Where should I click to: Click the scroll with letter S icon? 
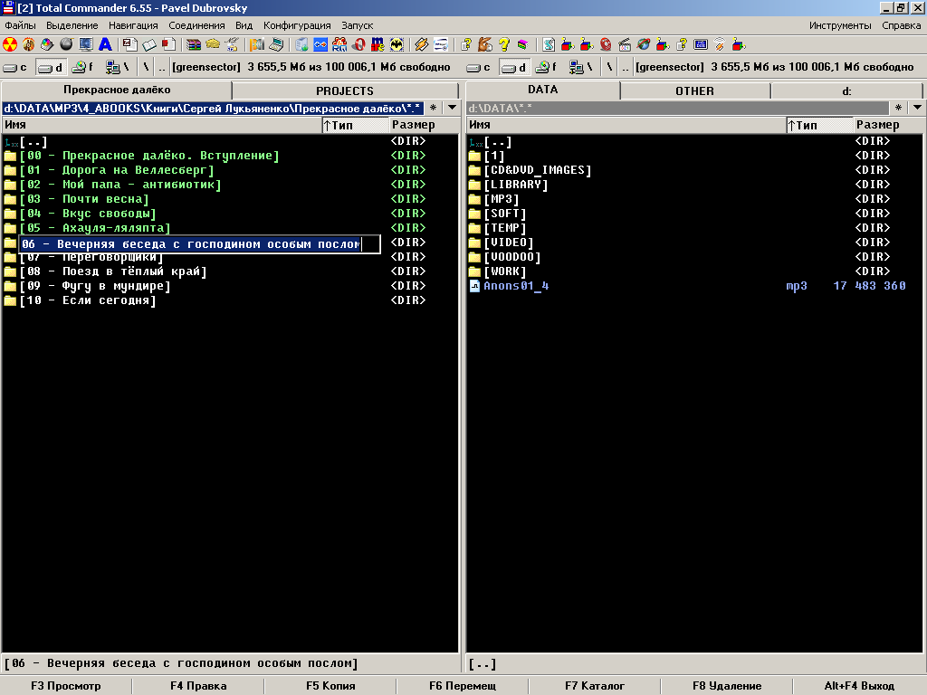pos(549,45)
